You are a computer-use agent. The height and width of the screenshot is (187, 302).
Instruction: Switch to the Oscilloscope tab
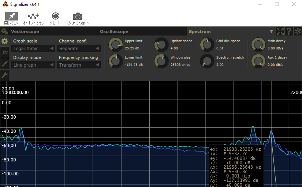point(142,31)
